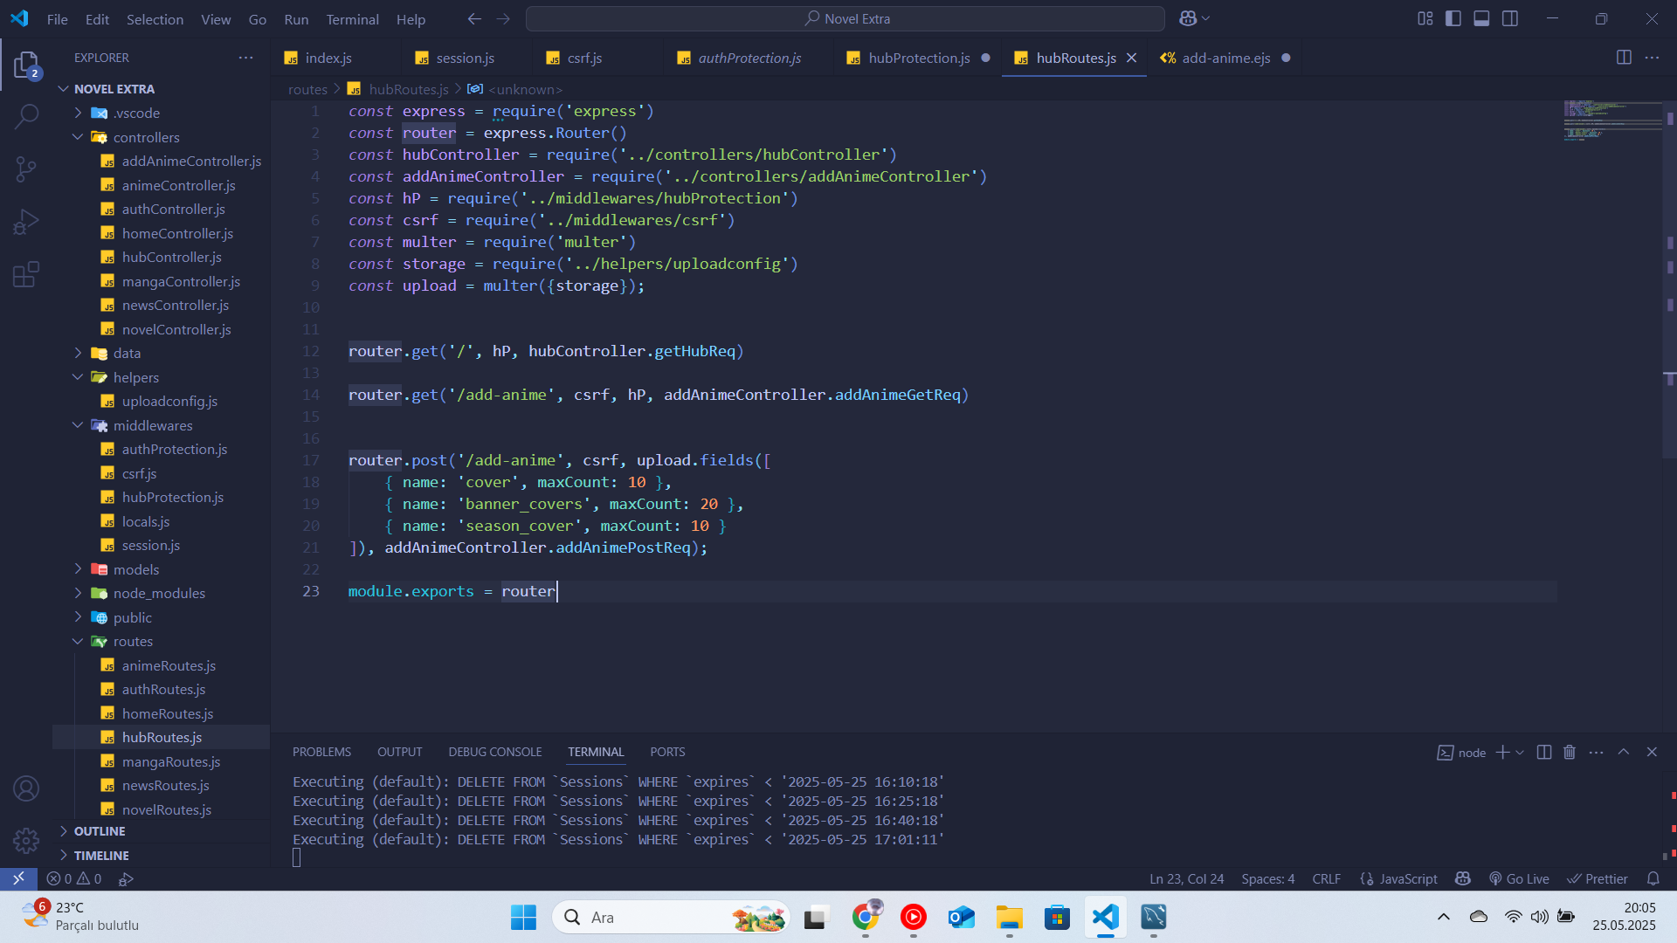Image resolution: width=1677 pixels, height=943 pixels.
Task: Kill terminal with the trash icon
Action: 1570,753
